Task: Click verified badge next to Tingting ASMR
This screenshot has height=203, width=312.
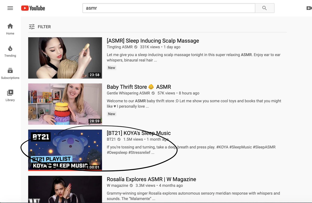Action: point(135,47)
